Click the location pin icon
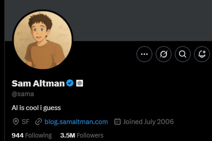 click(16, 122)
